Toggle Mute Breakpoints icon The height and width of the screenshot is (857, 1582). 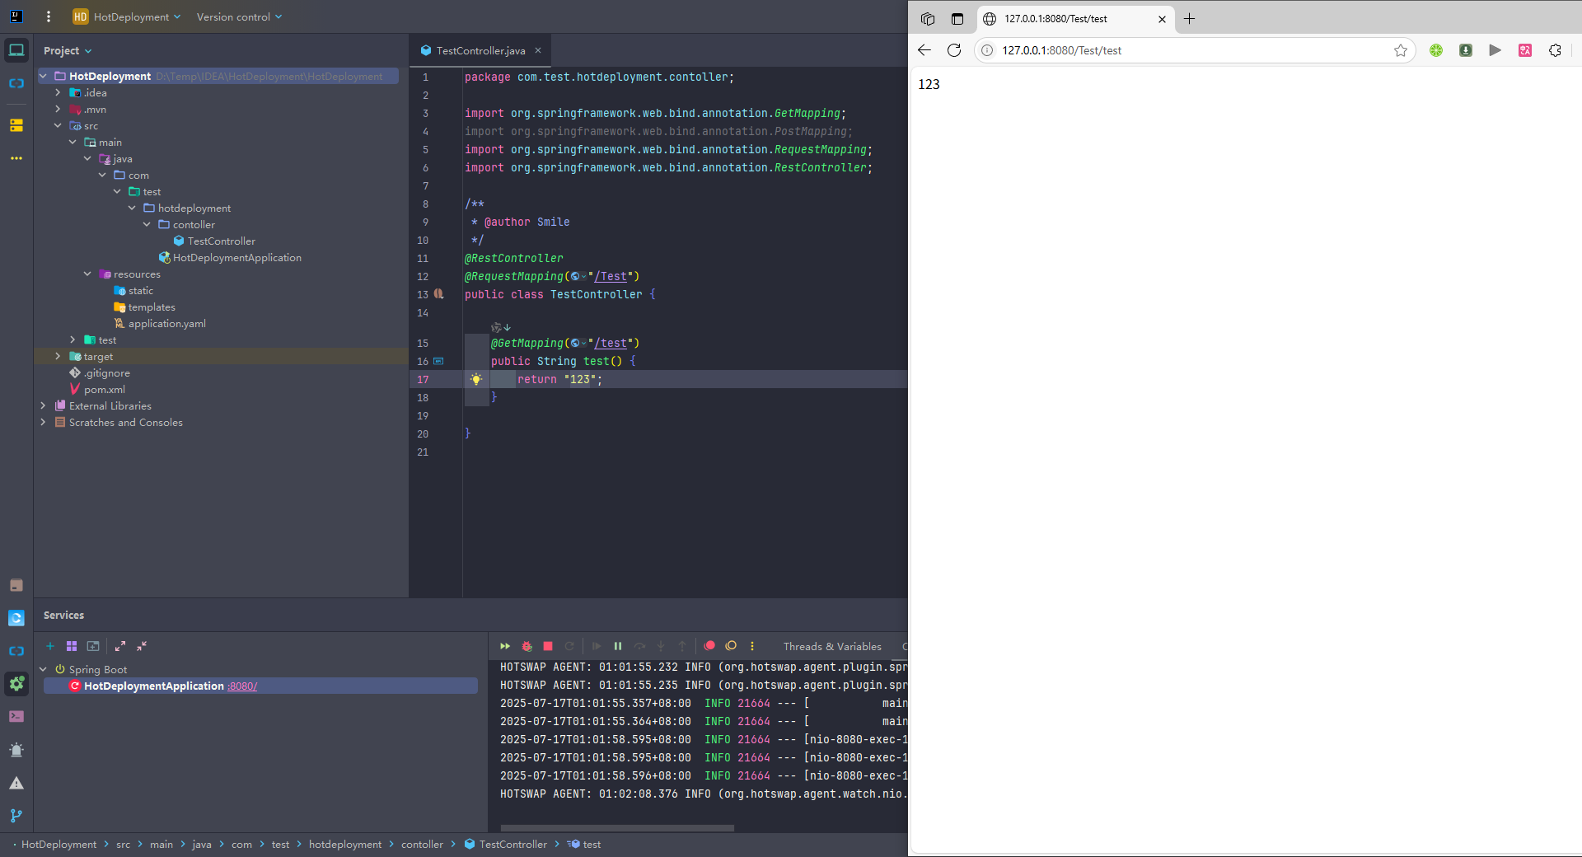[x=731, y=646]
